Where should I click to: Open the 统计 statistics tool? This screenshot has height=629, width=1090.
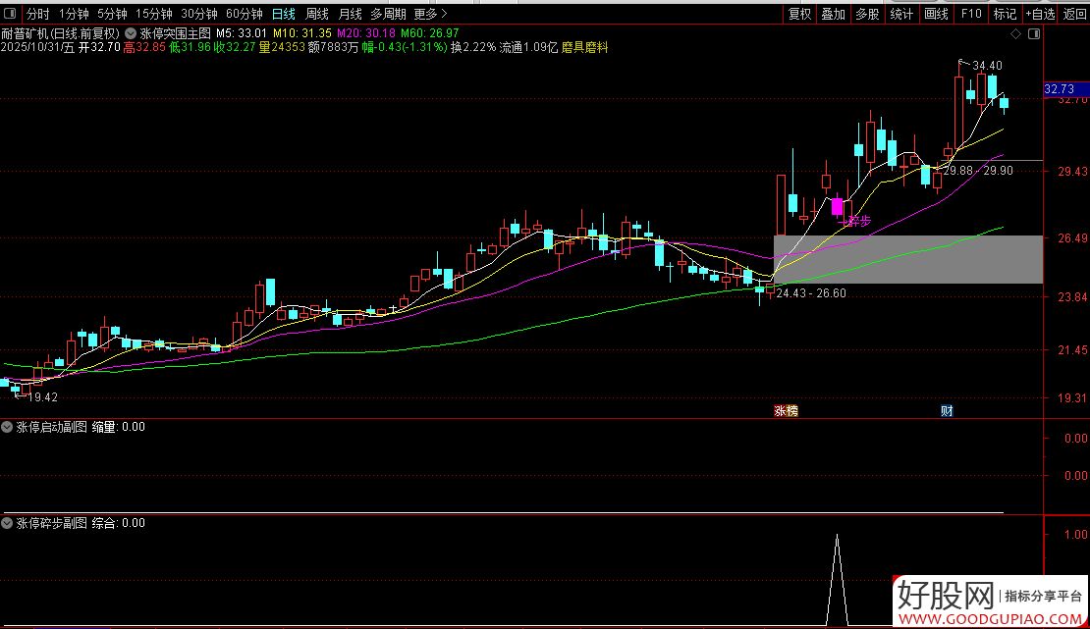901,14
